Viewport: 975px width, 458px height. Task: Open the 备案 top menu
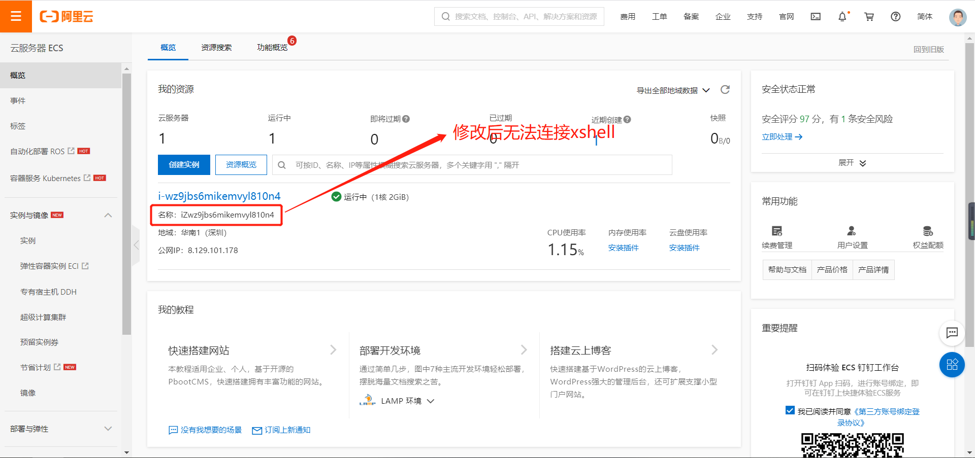tap(691, 17)
